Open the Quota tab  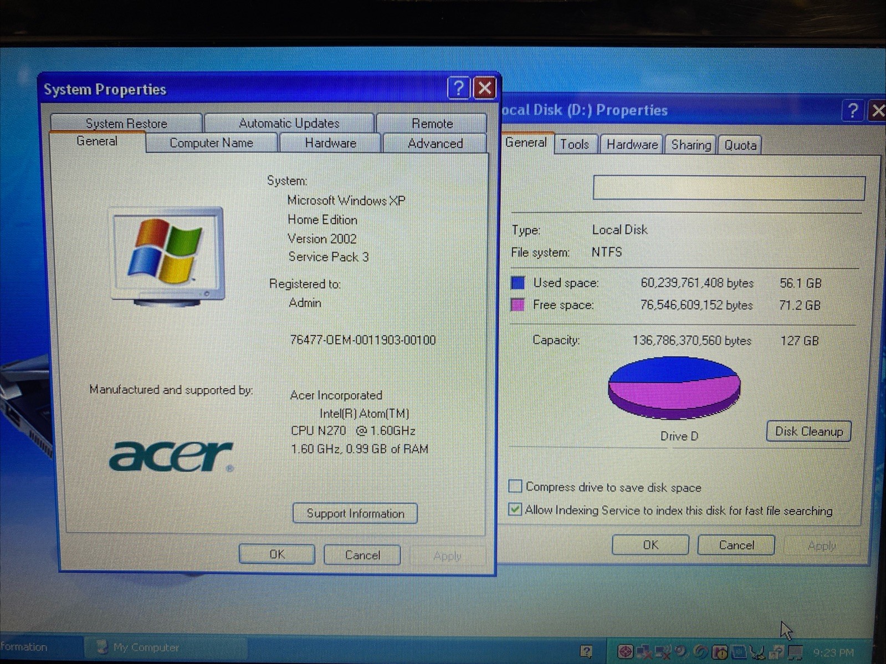tap(740, 145)
